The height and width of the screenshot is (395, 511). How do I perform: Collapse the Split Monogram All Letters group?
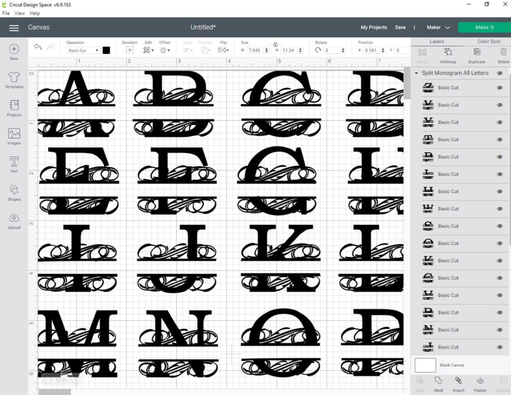416,73
